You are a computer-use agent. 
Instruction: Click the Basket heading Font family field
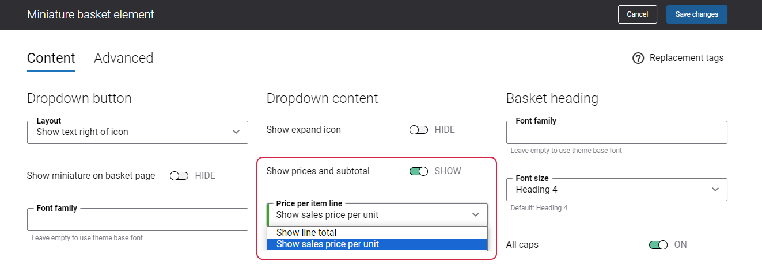tap(617, 132)
